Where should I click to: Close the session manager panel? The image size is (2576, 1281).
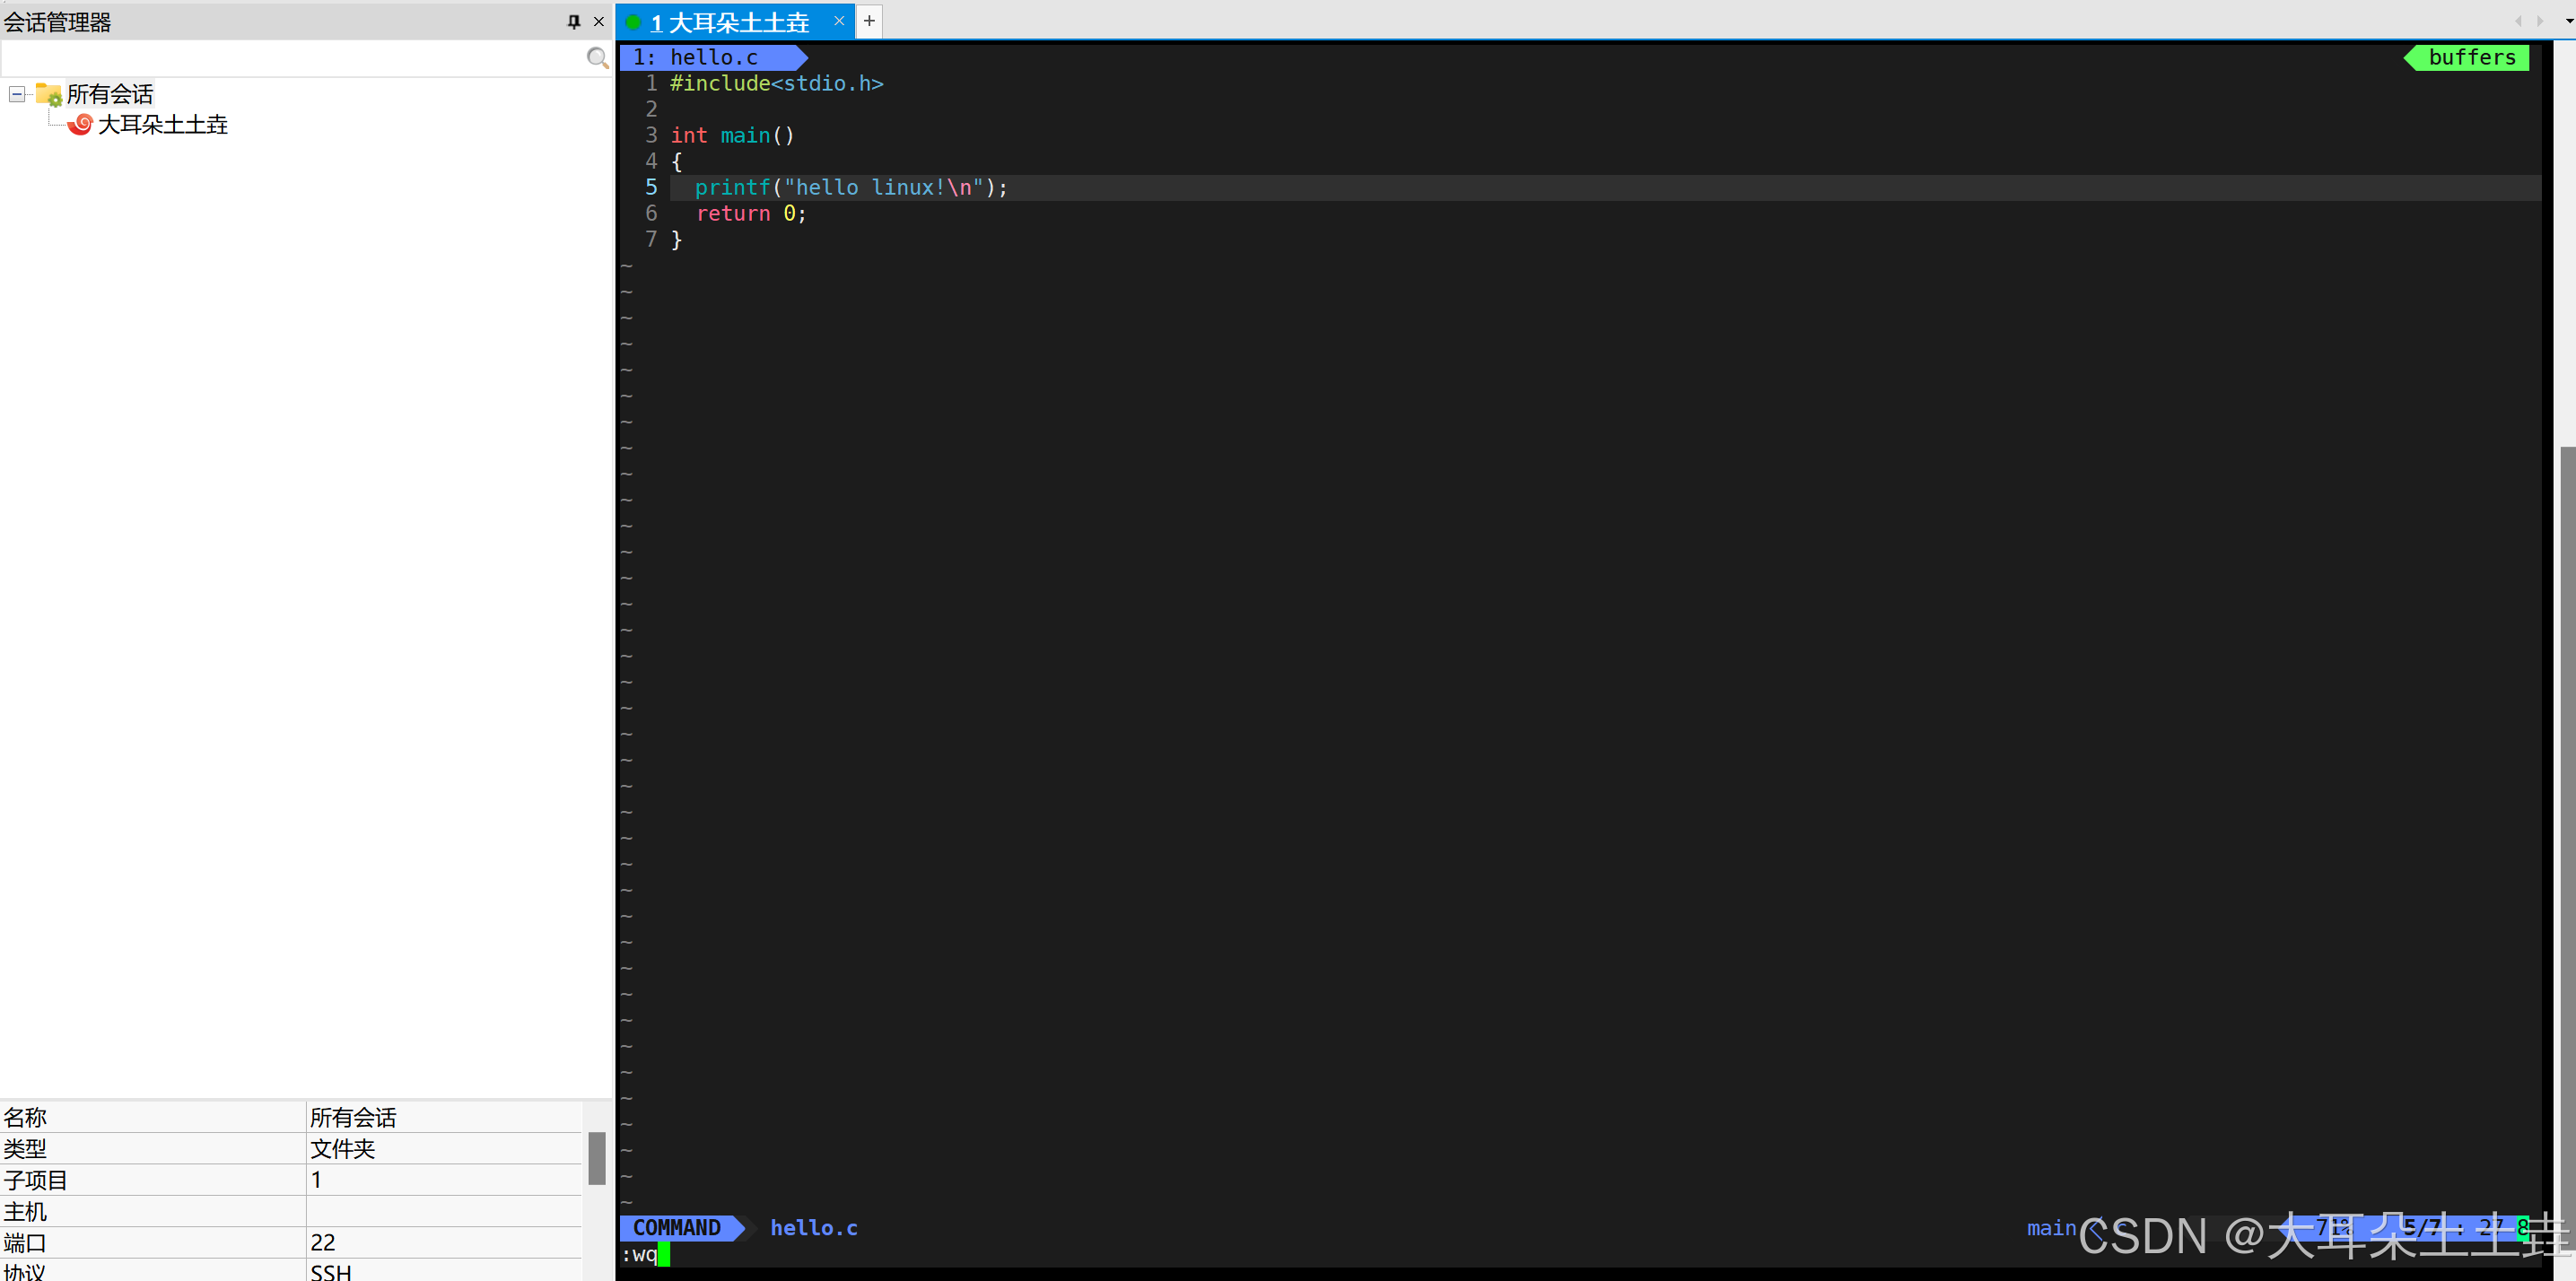[599, 21]
